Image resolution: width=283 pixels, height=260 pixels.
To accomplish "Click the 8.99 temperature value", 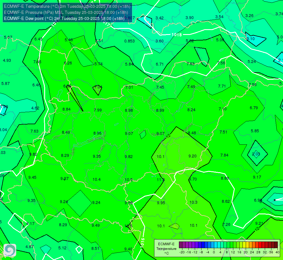I will [x=160, y=110].
